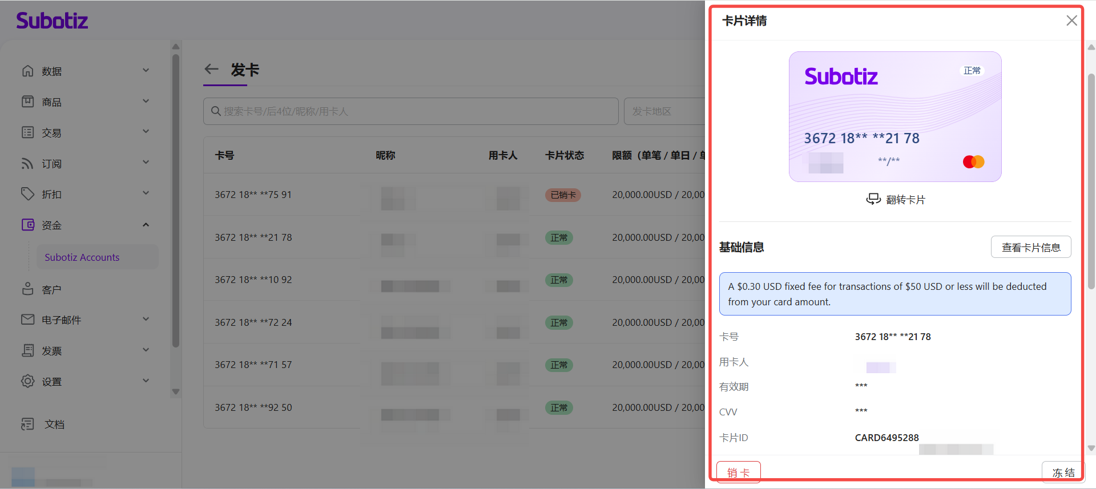Open the 发卡地区 dropdown

coord(665,111)
